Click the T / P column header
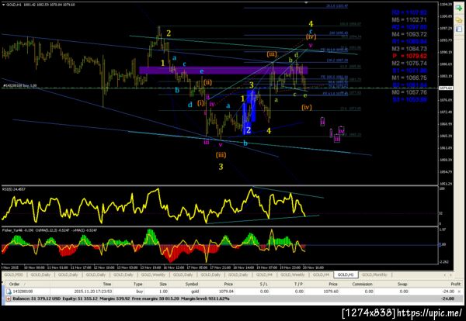This screenshot has height=321, width=466. pos(298,285)
